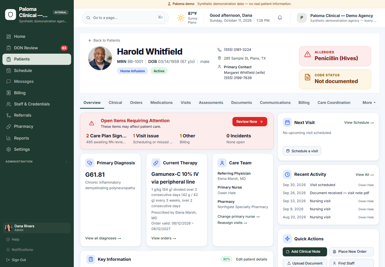The width and height of the screenshot is (385, 267).
Task: Click the sunny weather icon
Action: pos(181,18)
